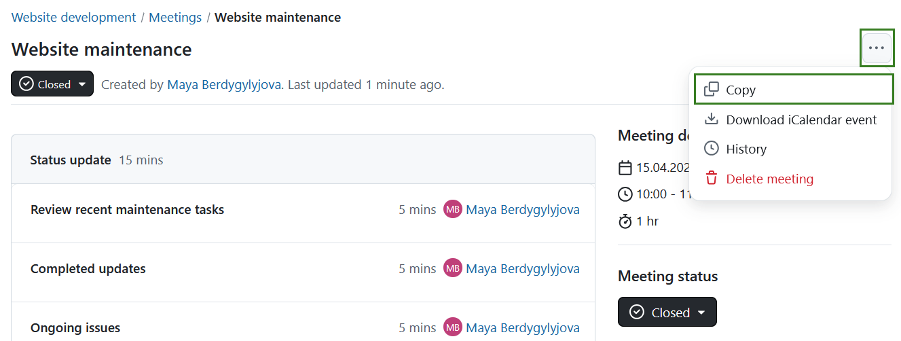Open creator Maya Berdygylyjova's profile link
This screenshot has height=341, width=901.
tap(224, 85)
